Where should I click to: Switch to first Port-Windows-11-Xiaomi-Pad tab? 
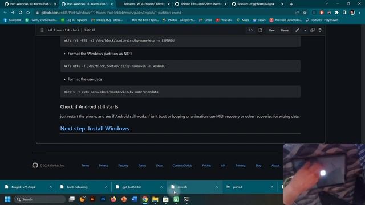click(30, 4)
